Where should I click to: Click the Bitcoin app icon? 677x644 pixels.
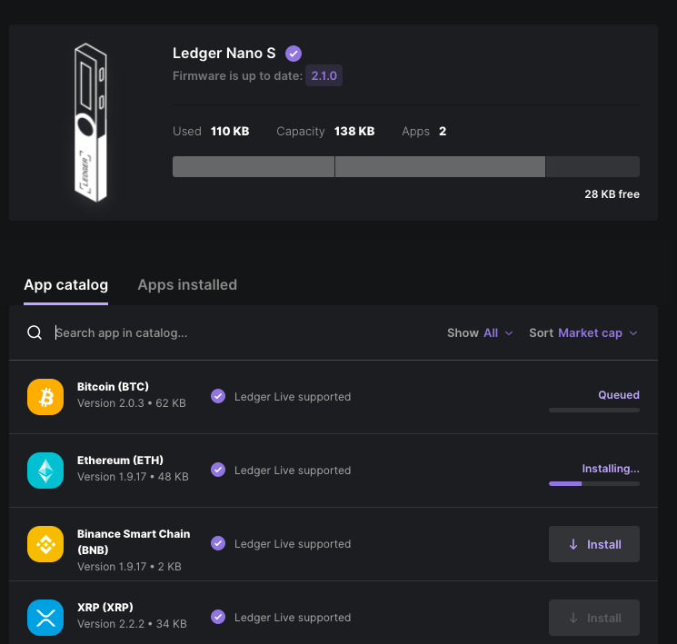[45, 397]
